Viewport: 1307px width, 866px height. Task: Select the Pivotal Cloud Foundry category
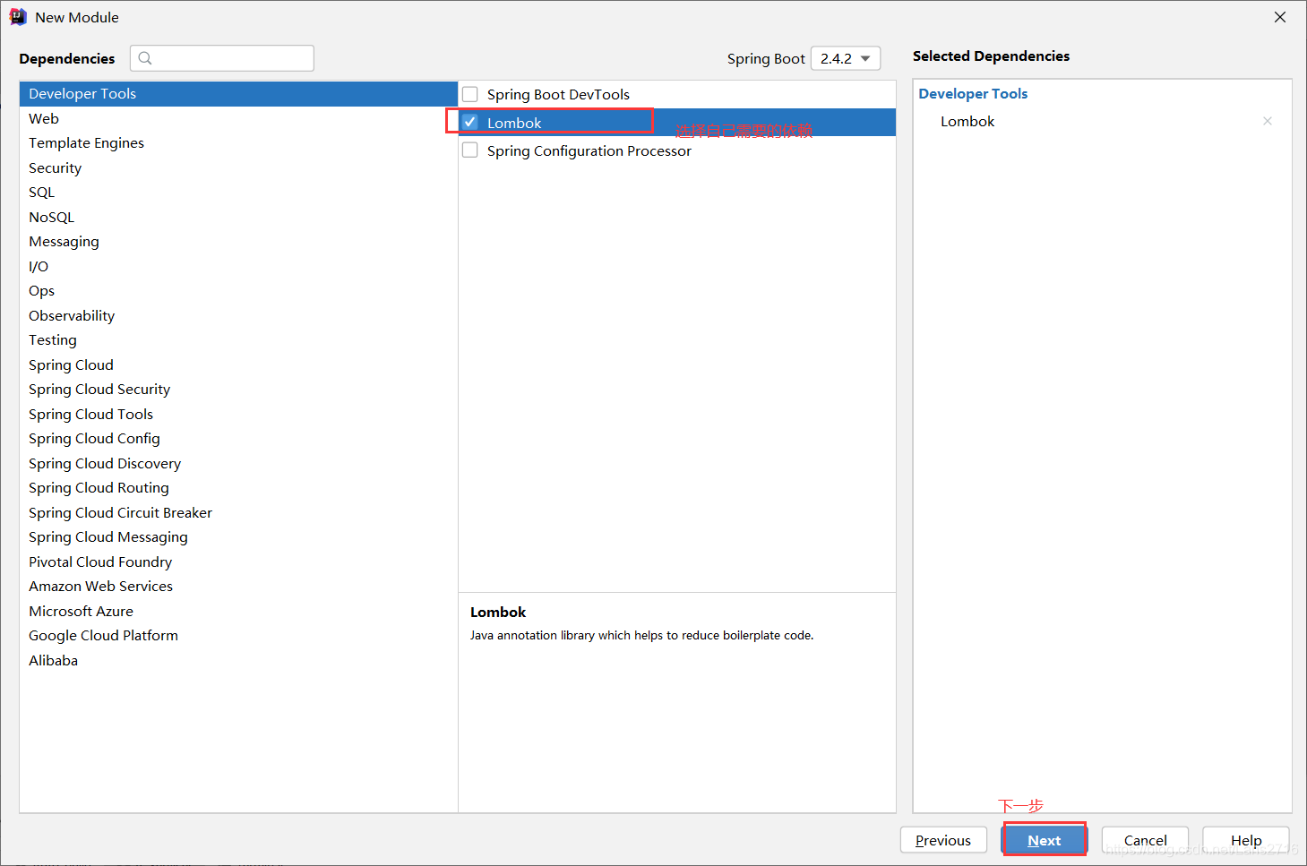238,562
